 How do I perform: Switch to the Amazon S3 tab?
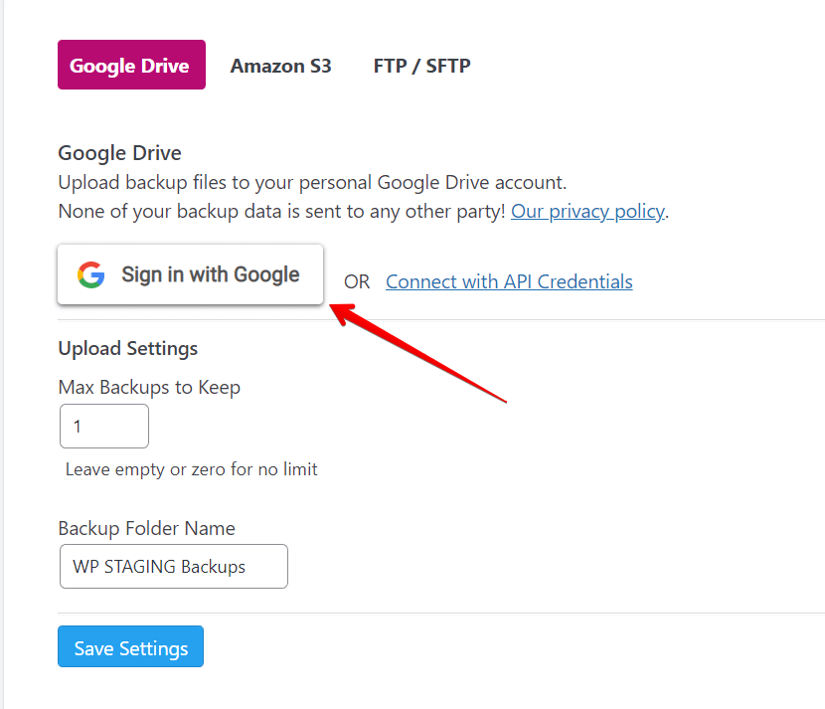pos(280,66)
